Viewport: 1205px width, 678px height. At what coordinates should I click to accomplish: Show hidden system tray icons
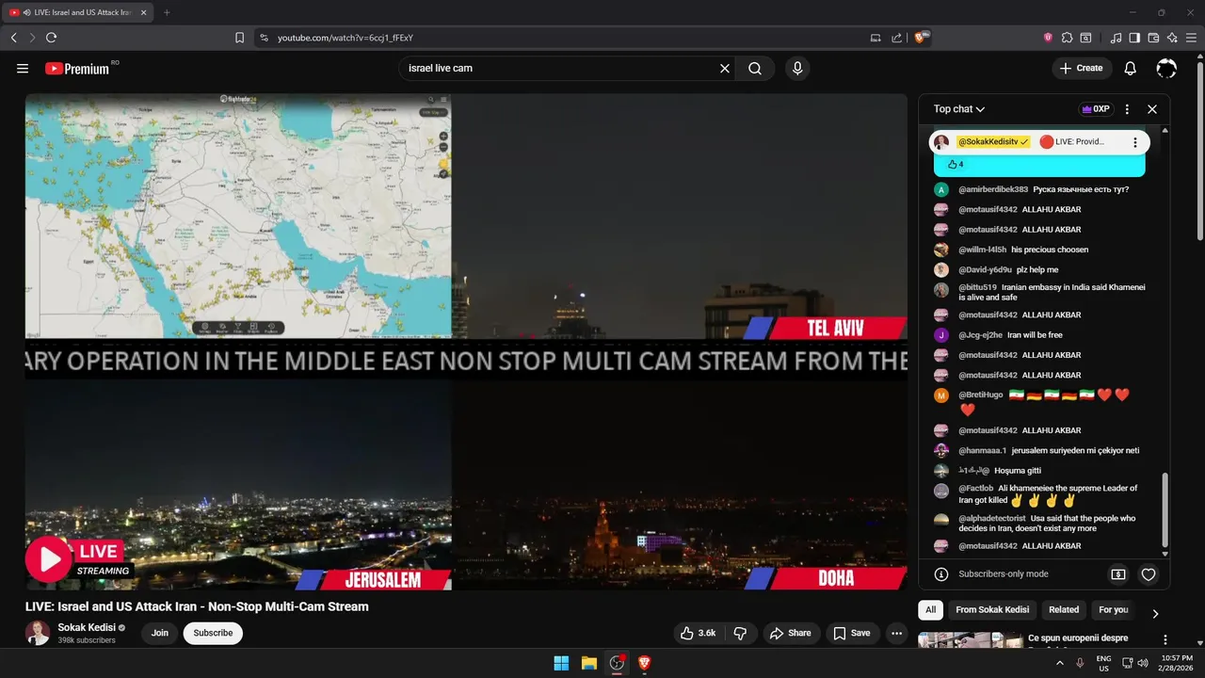point(1060,663)
